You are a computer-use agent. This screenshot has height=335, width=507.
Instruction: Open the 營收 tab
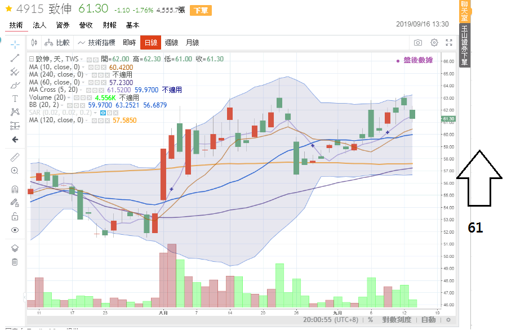pyautogui.click(x=86, y=25)
